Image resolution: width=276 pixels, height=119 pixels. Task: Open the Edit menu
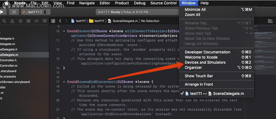point(45,3)
